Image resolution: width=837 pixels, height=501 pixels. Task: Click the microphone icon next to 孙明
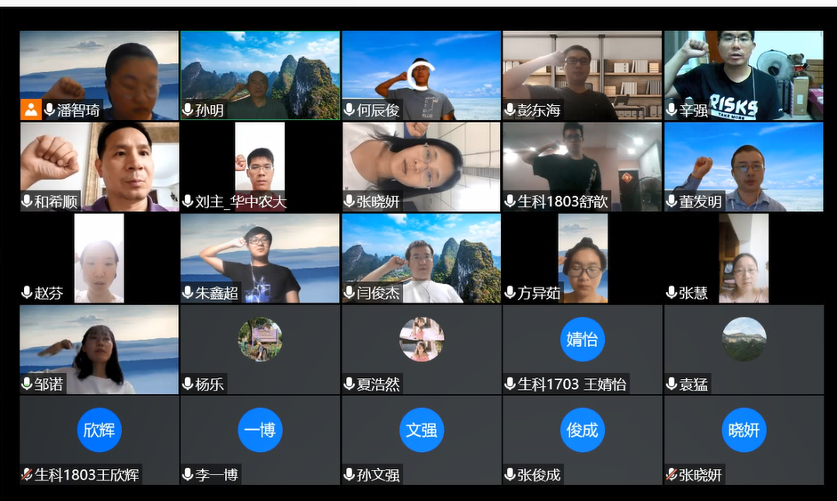(x=188, y=110)
